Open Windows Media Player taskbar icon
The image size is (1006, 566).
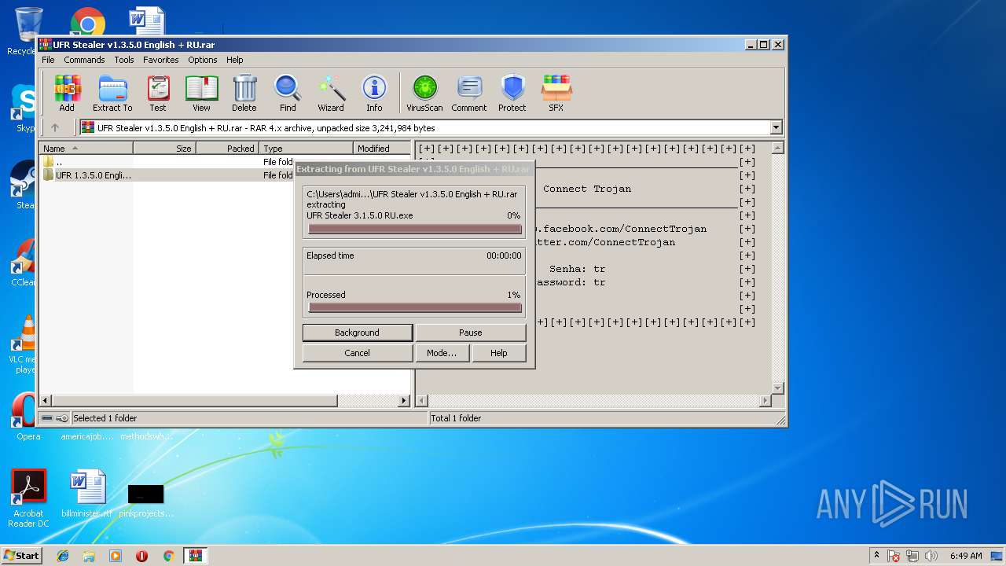116,556
